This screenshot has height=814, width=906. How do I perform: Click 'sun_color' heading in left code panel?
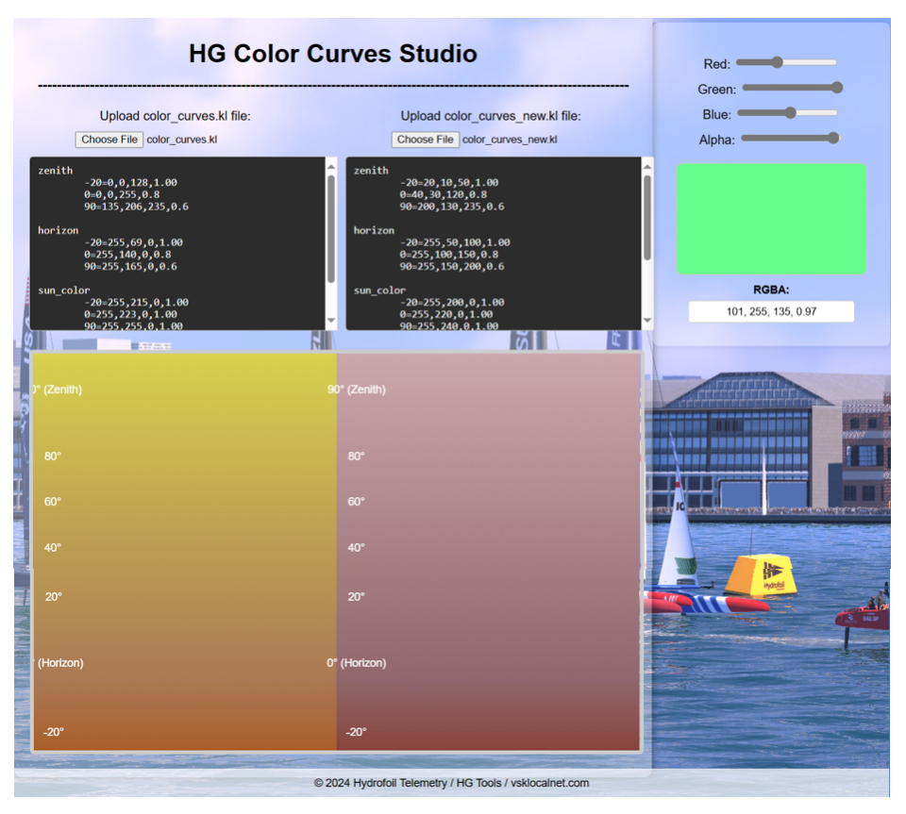[64, 291]
